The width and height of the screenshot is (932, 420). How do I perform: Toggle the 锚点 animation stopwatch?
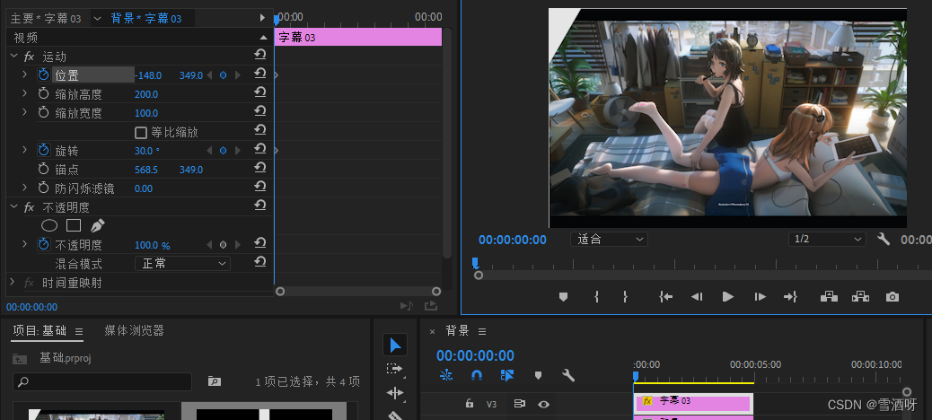click(43, 170)
